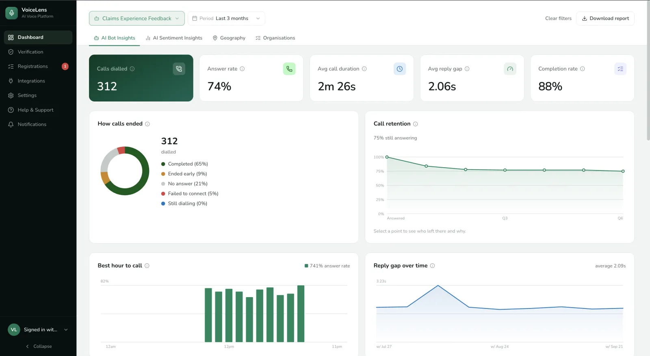The height and width of the screenshot is (356, 650).
Task: Expand the Signed in with account menu
Action: pyautogui.click(x=38, y=330)
